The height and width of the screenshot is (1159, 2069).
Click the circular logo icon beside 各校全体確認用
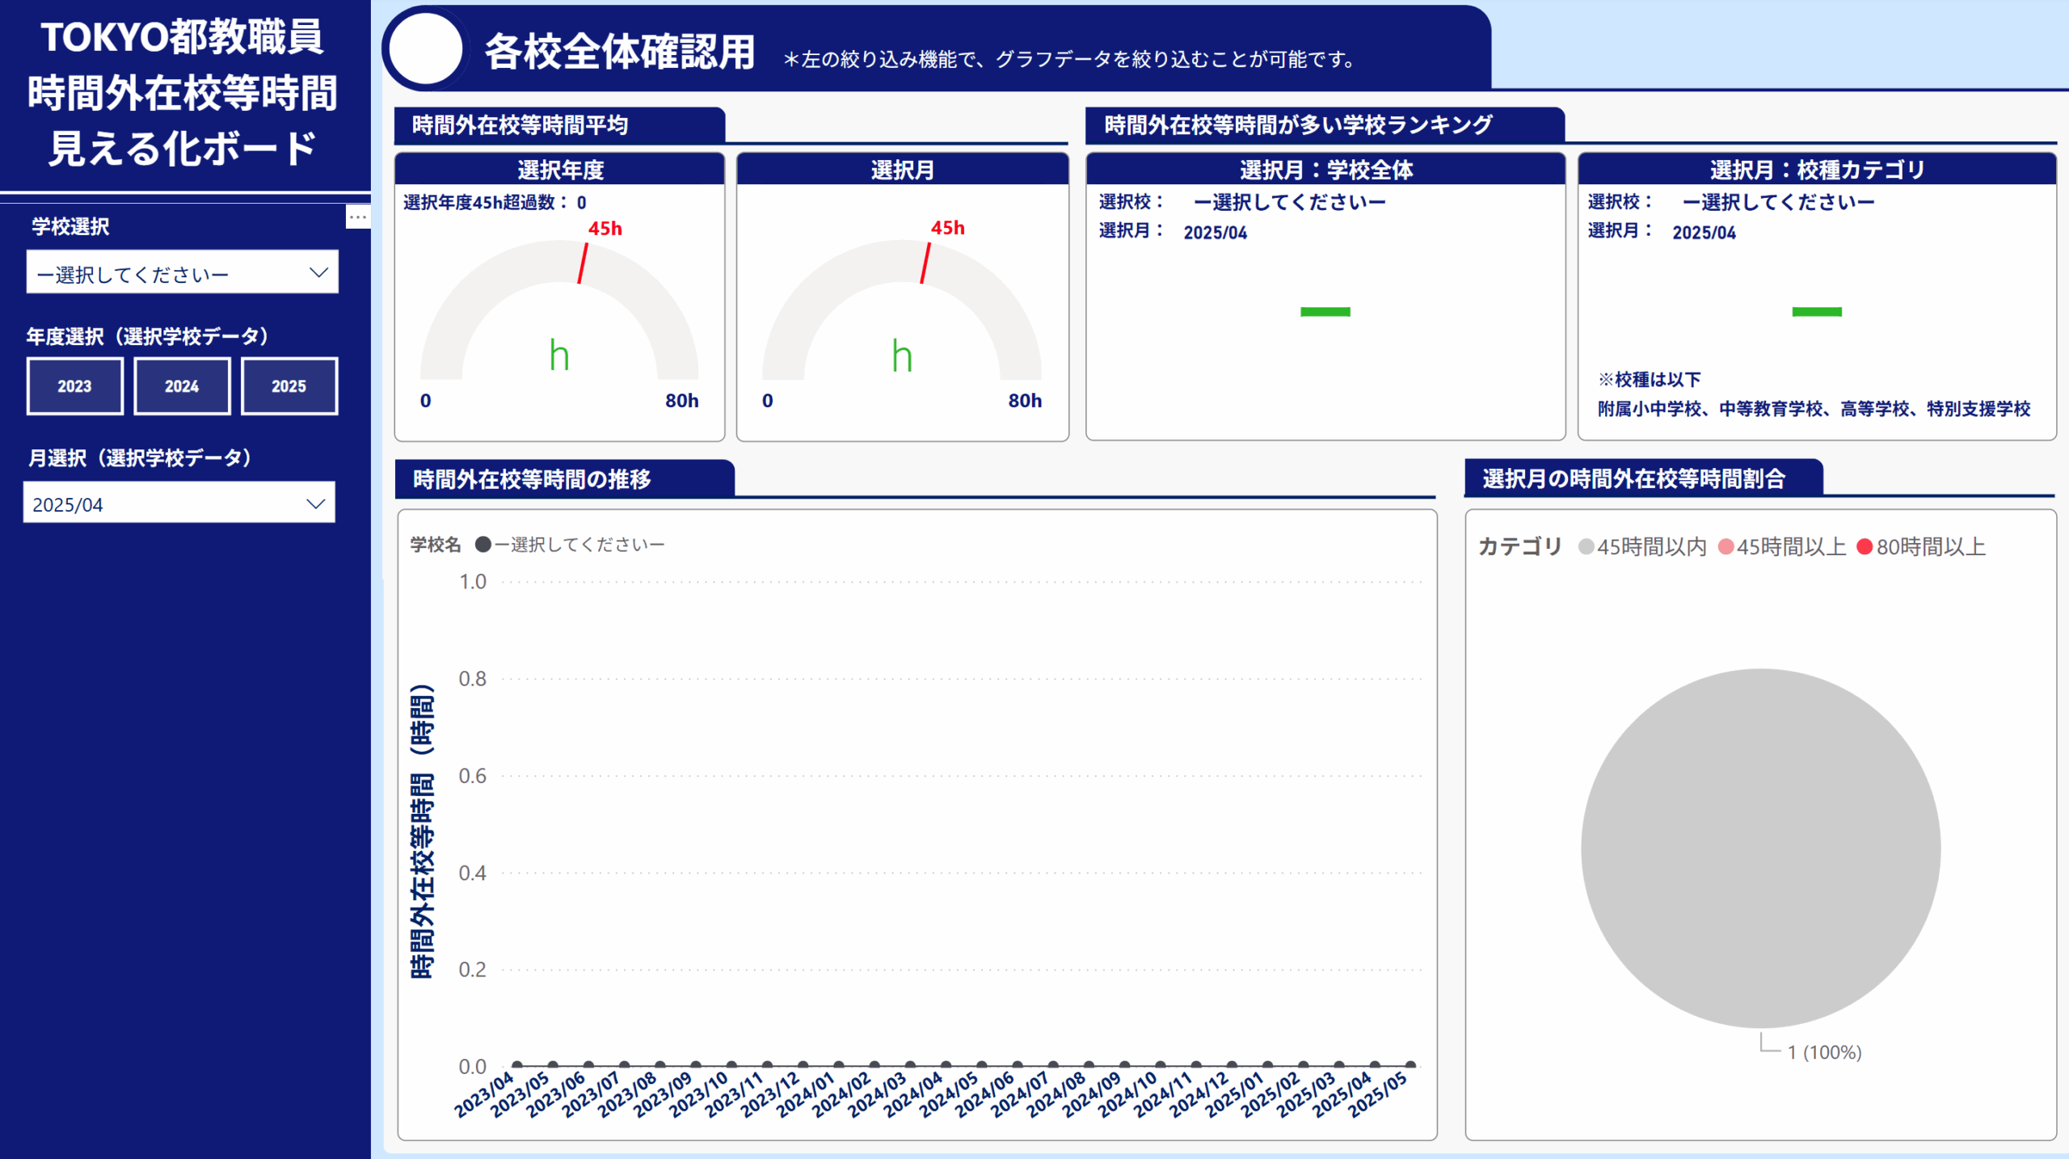pos(426,48)
